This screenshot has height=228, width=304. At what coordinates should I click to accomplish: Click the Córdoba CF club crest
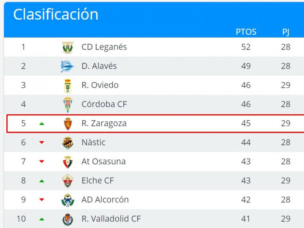pos(68,105)
